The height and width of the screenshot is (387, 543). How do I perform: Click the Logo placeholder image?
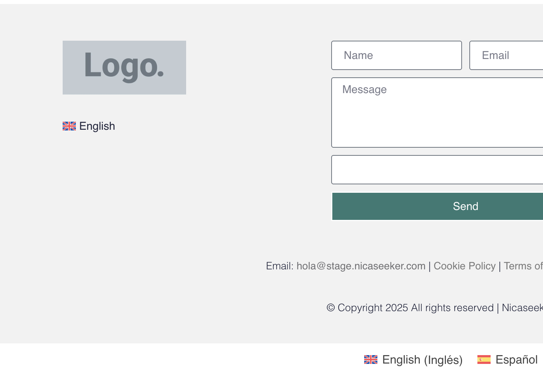[124, 67]
